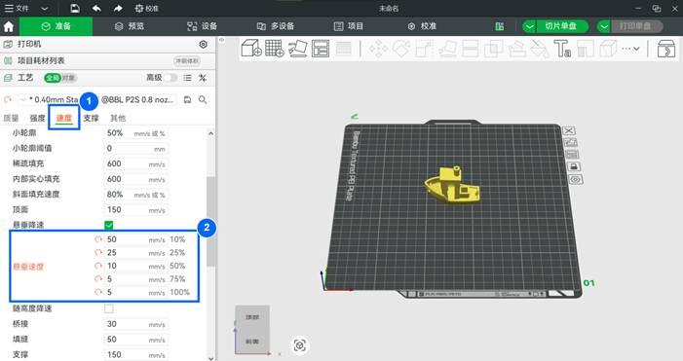Select the Cut tool icon

pyautogui.click(x=470, y=49)
